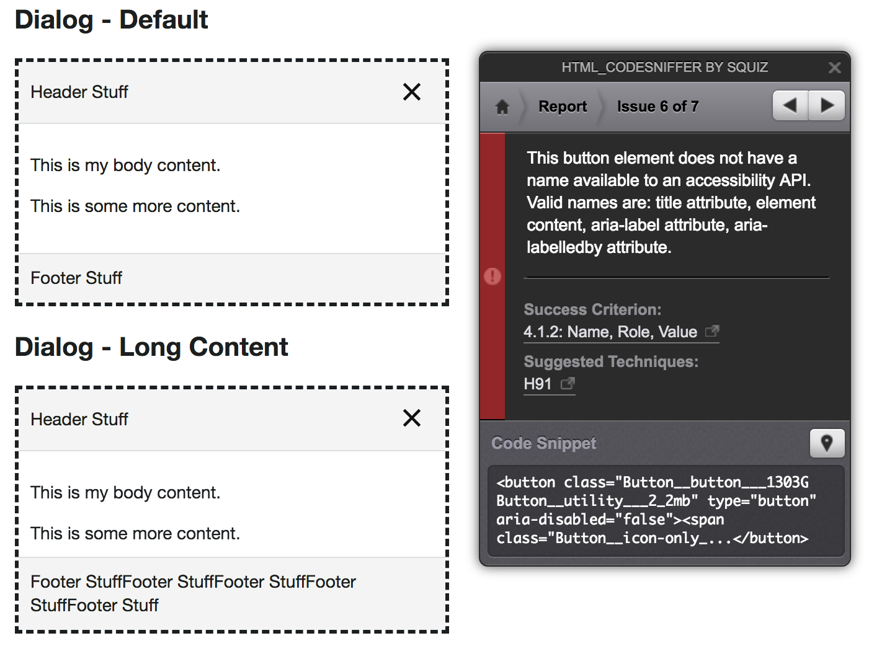The image size is (887, 646).
Task: Click the Header Stuff label in Long Content dialog
Action: coord(79,419)
